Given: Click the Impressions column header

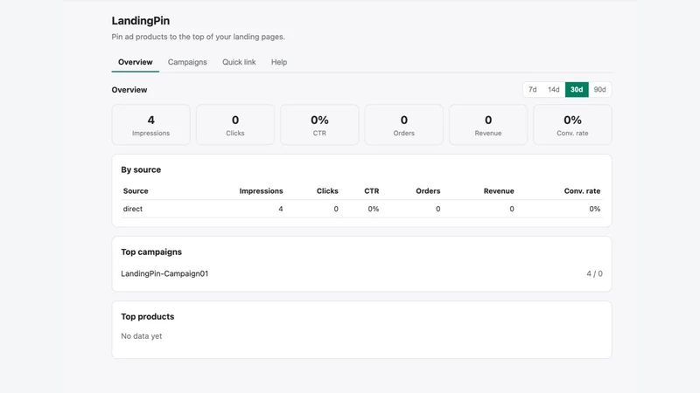Looking at the screenshot, I should (x=261, y=190).
